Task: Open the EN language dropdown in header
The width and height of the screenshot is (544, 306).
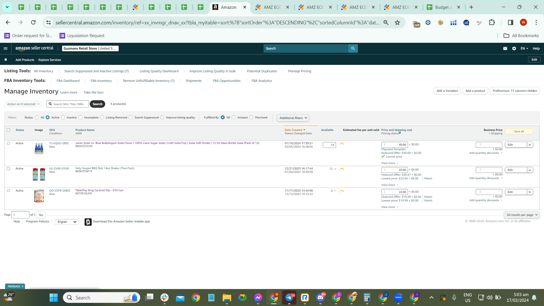Action: tap(524, 48)
